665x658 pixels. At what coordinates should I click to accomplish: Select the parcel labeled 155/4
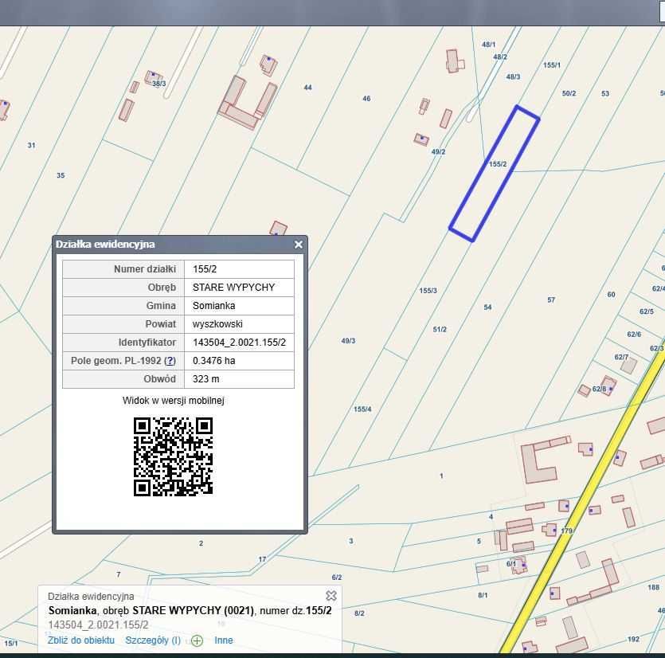[x=362, y=409]
